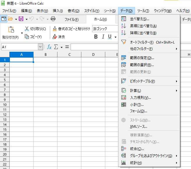The height and width of the screenshot is (169, 191).
Task: Open the Open-file dropdown arrow
Action: point(16,19)
